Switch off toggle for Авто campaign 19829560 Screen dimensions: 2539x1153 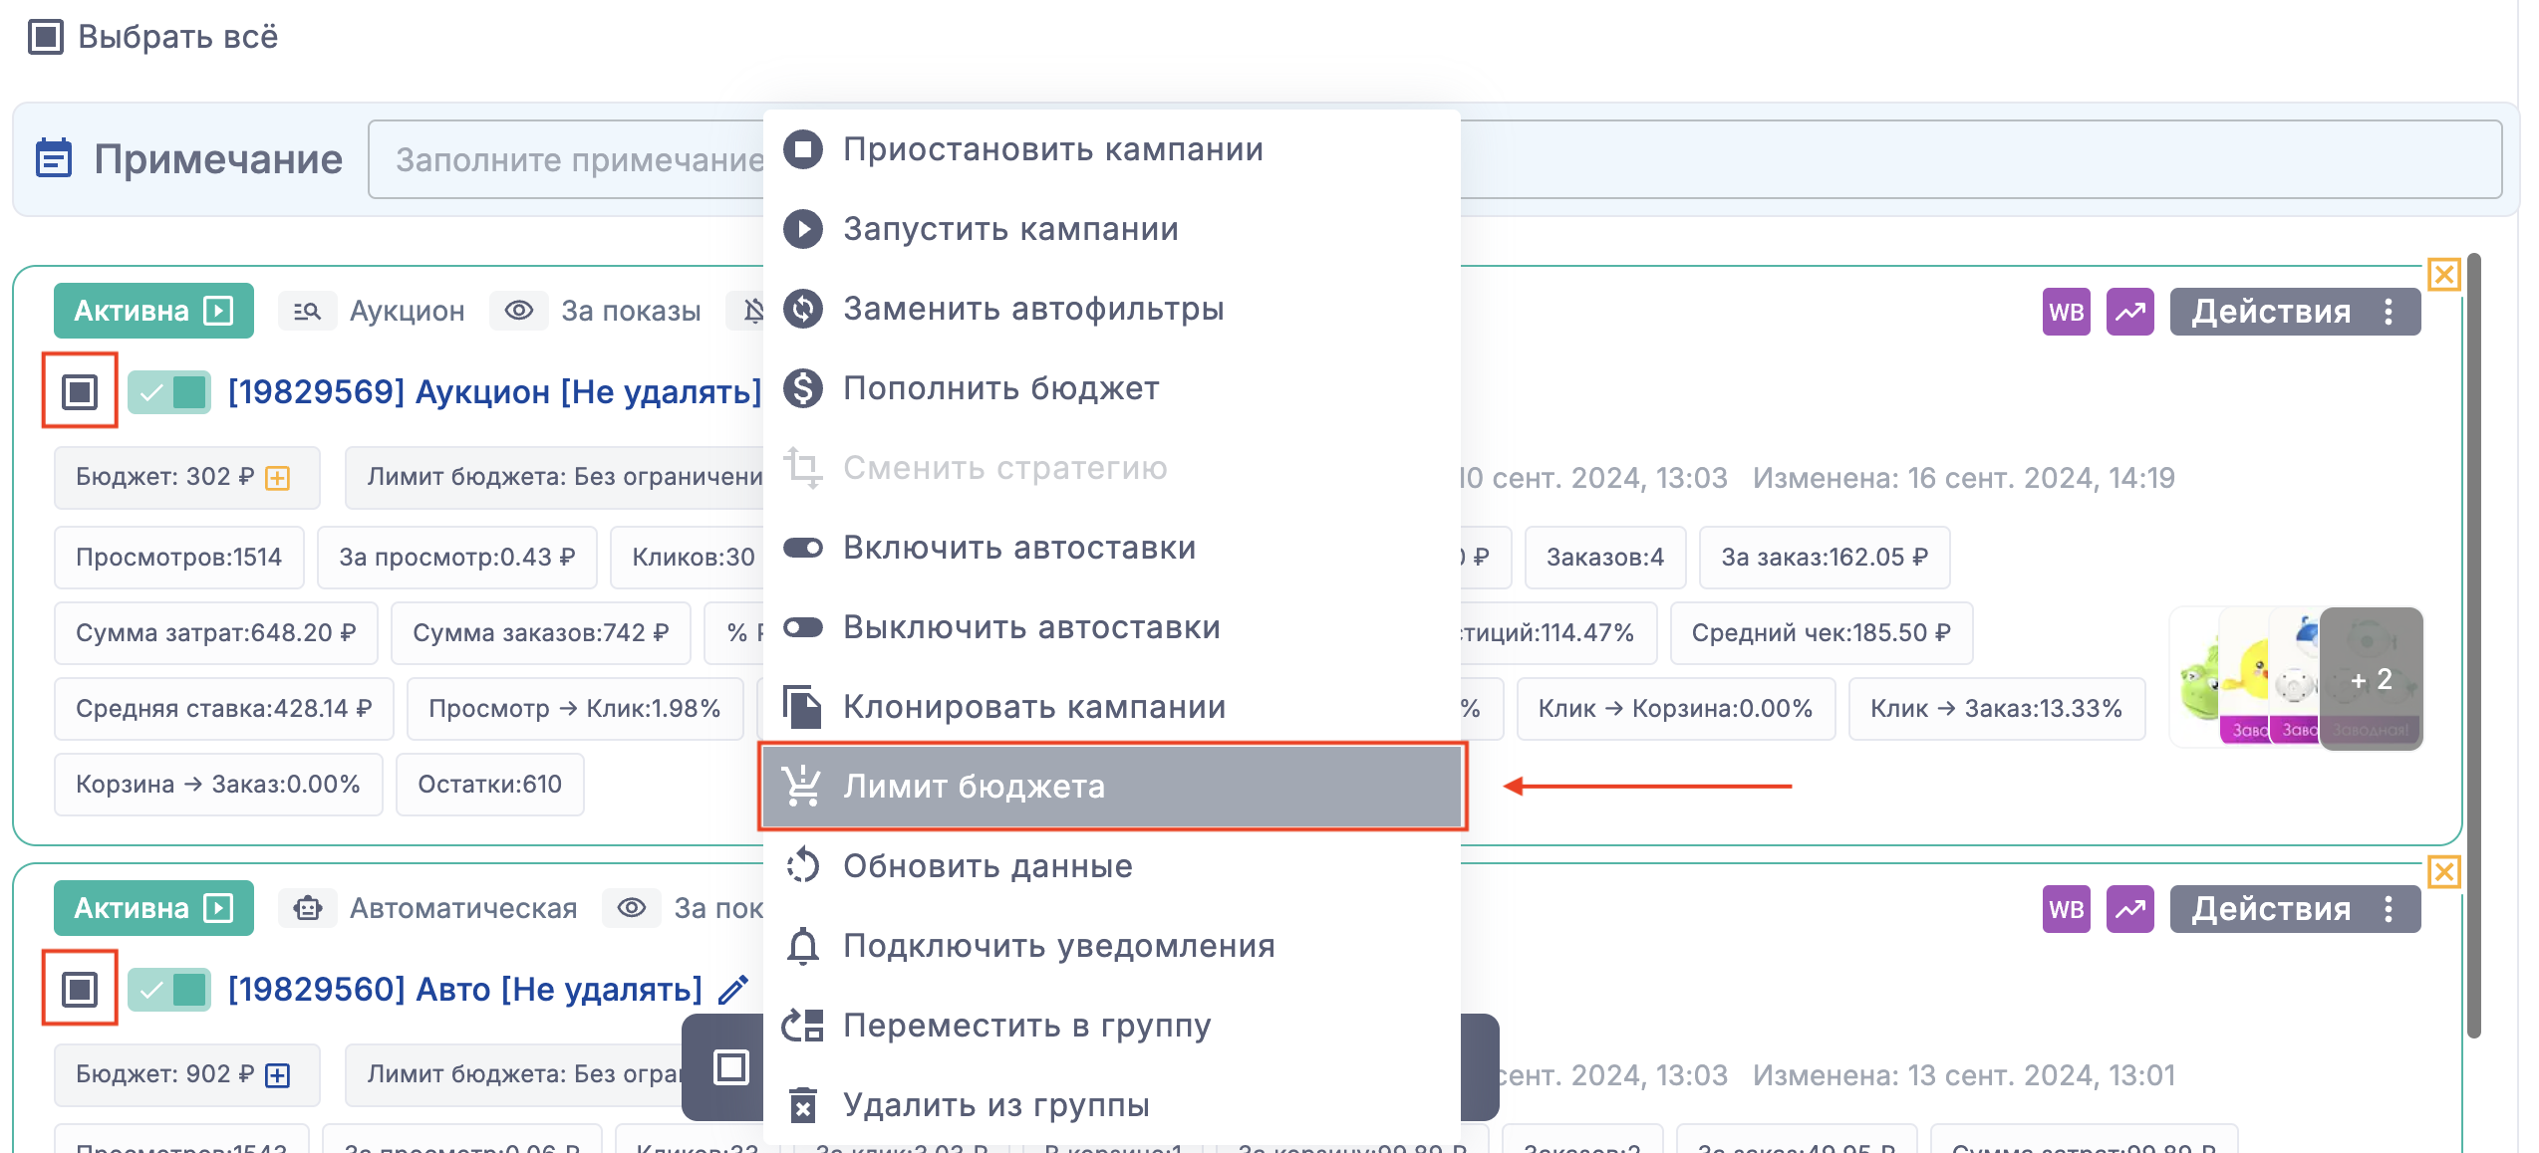(x=169, y=990)
